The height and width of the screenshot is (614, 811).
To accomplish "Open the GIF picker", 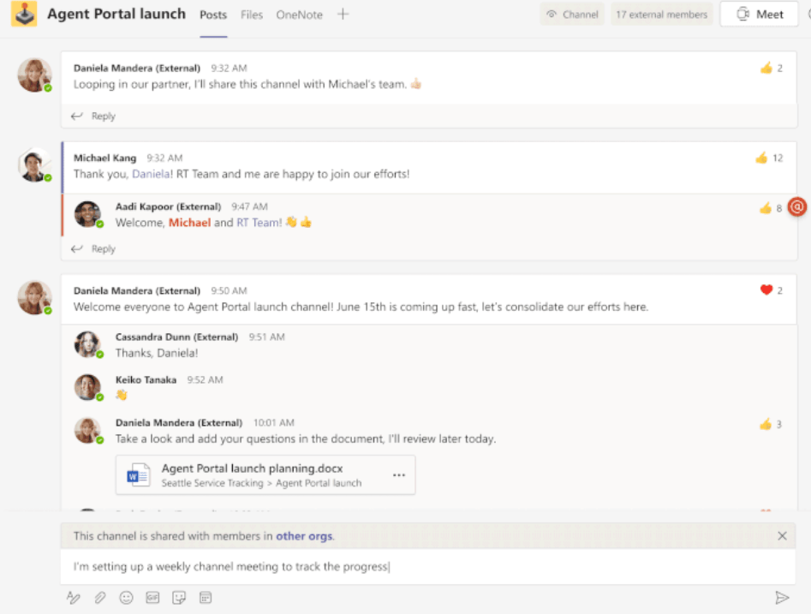I will [x=153, y=598].
